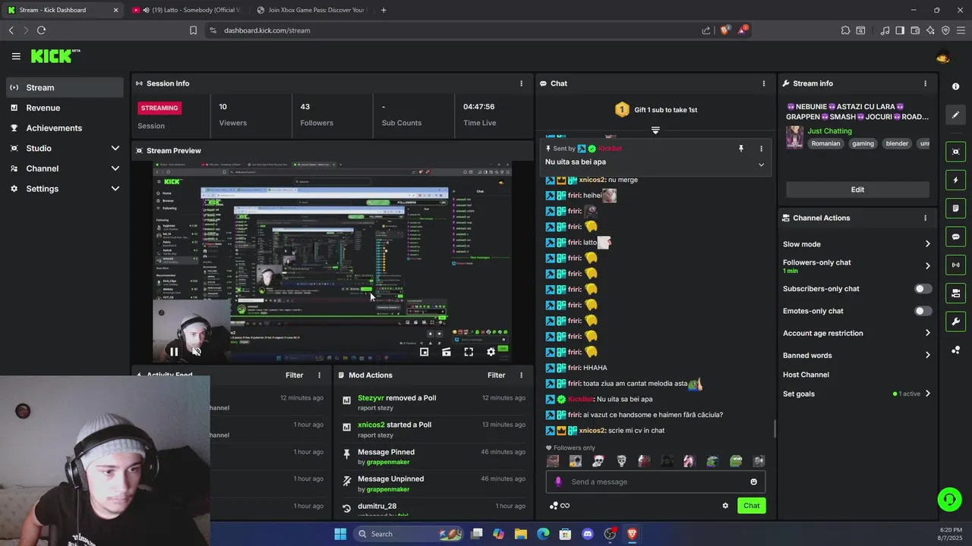Open the info icon in right rail
The height and width of the screenshot is (546, 972).
coord(955,86)
